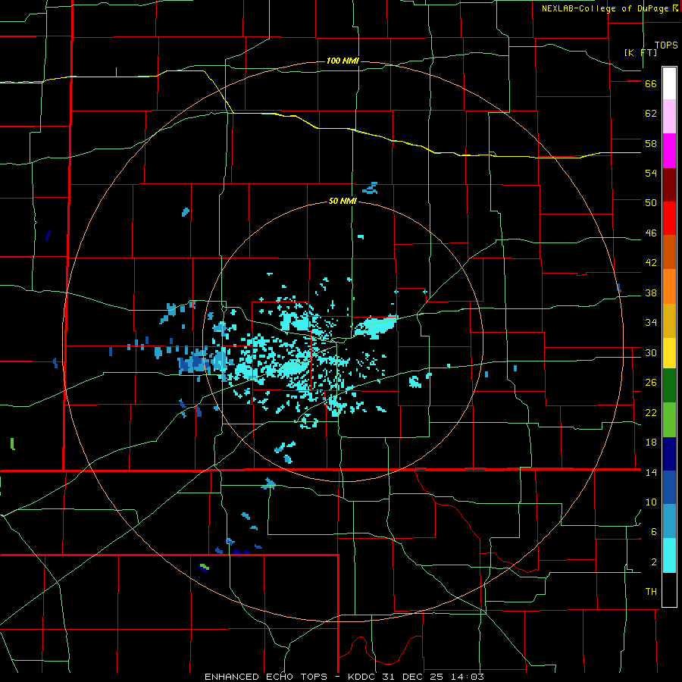Image resolution: width=682 pixels, height=682 pixels.
Task: Select the bright orange legend swatch by 38
Action: click(669, 286)
